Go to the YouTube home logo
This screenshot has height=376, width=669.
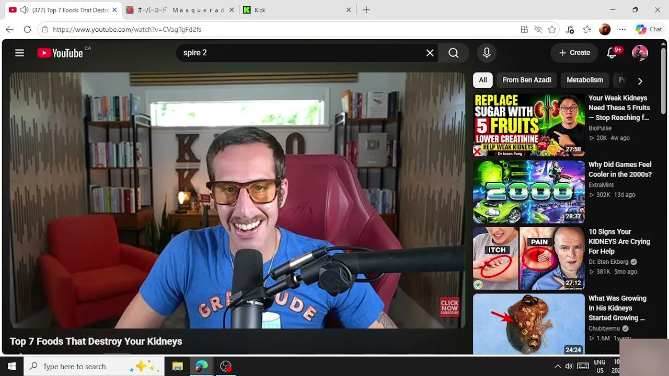60,53
